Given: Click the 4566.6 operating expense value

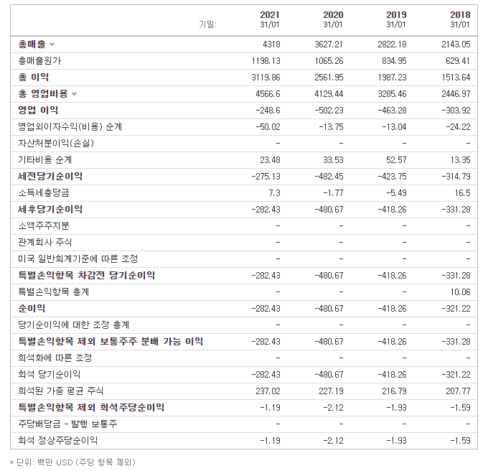Looking at the screenshot, I should (x=268, y=94).
